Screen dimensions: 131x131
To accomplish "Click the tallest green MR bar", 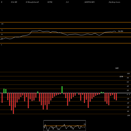I will click(62, 90).
